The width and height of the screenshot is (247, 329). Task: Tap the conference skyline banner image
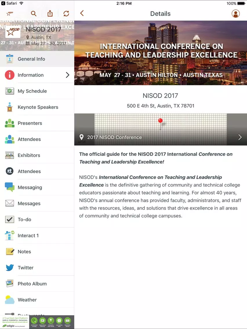[161, 53]
